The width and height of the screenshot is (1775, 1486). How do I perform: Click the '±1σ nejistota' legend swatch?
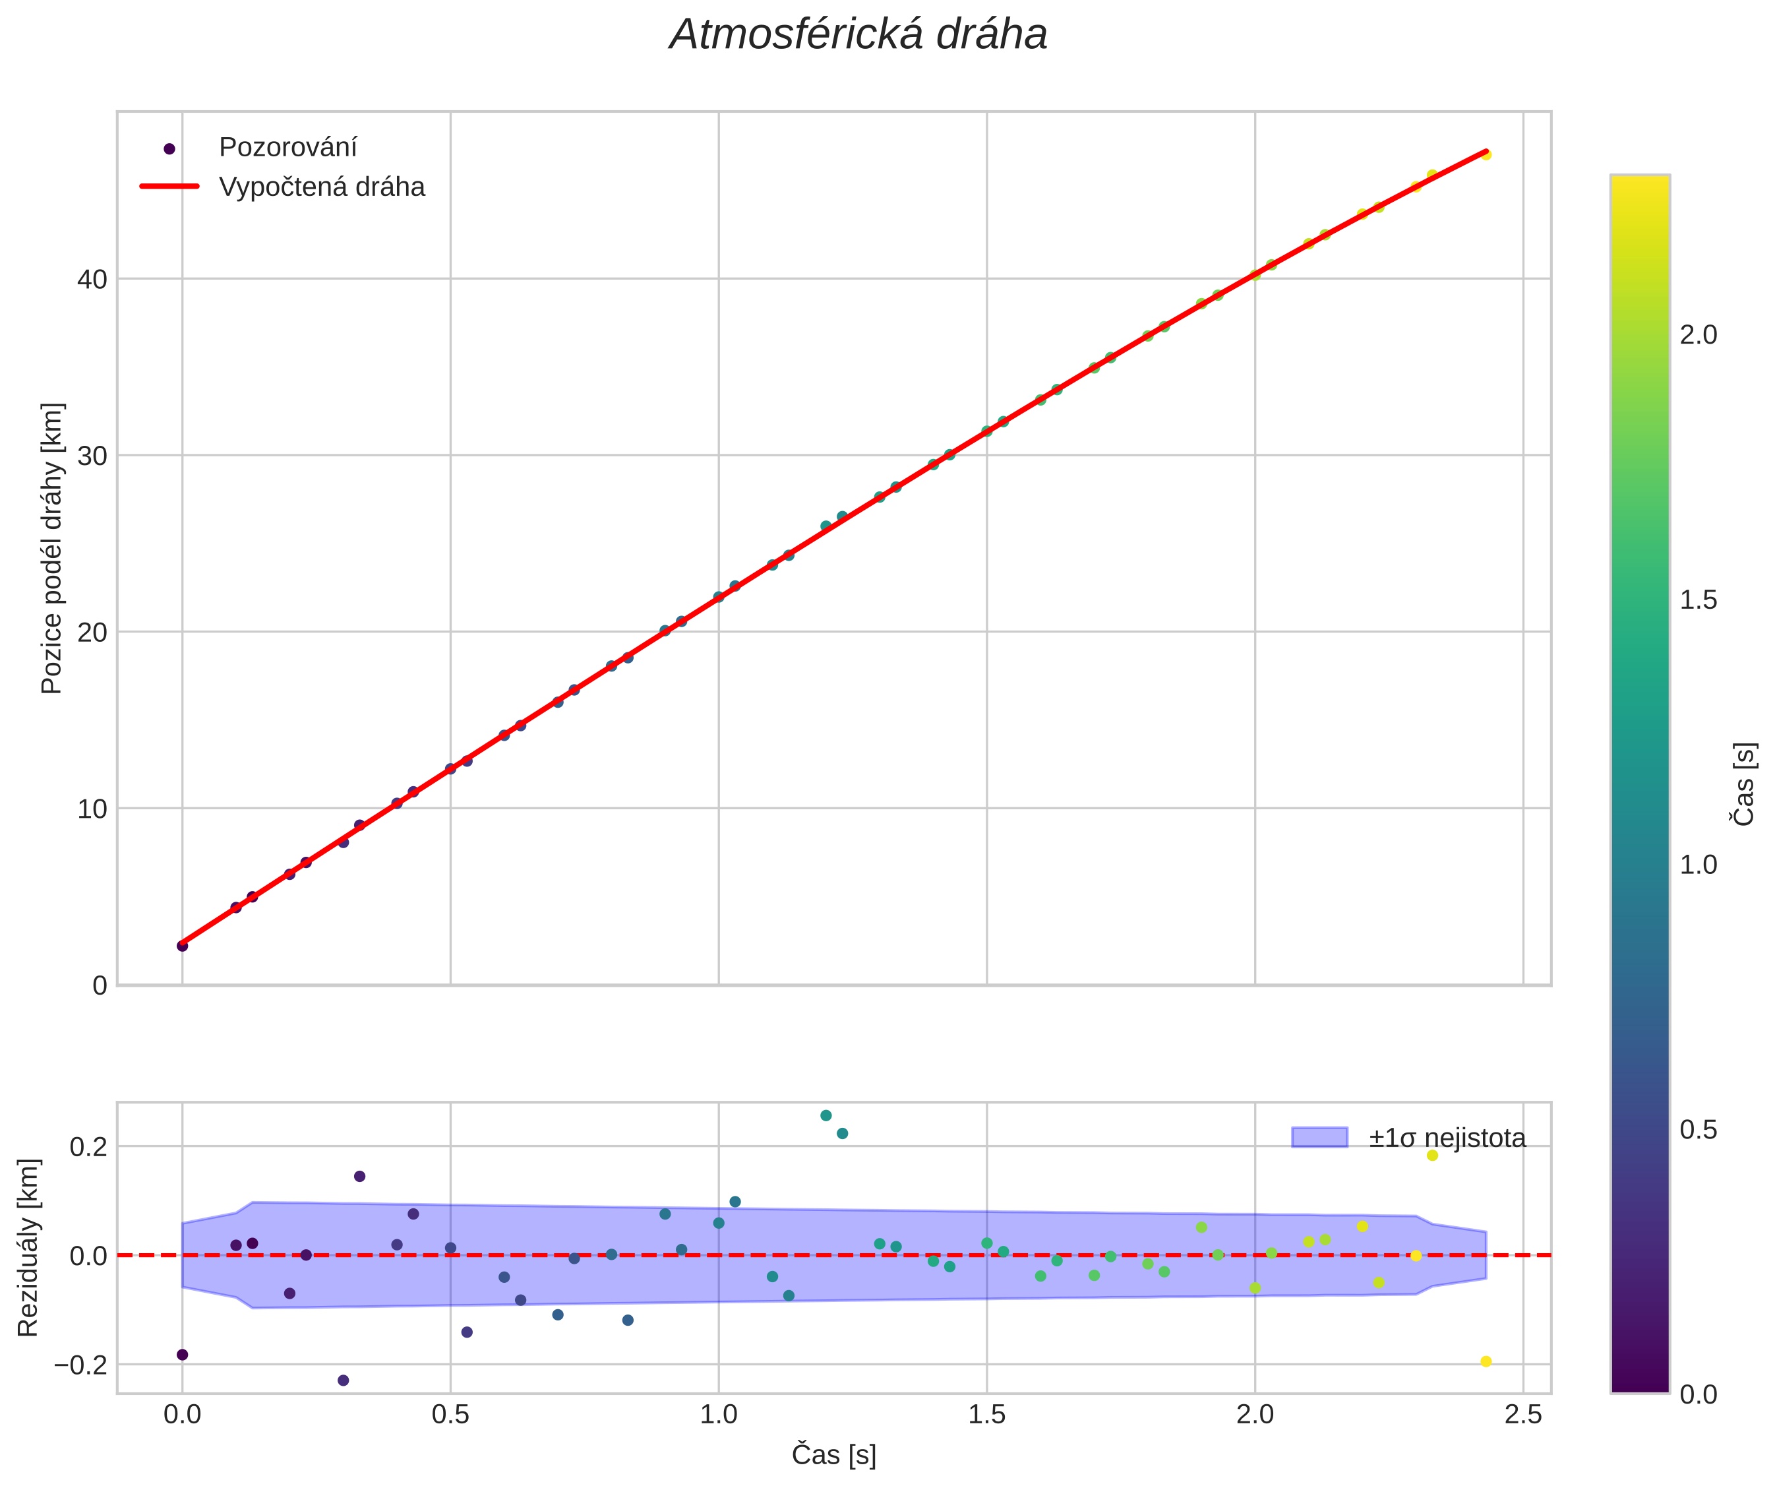click(x=1319, y=1138)
